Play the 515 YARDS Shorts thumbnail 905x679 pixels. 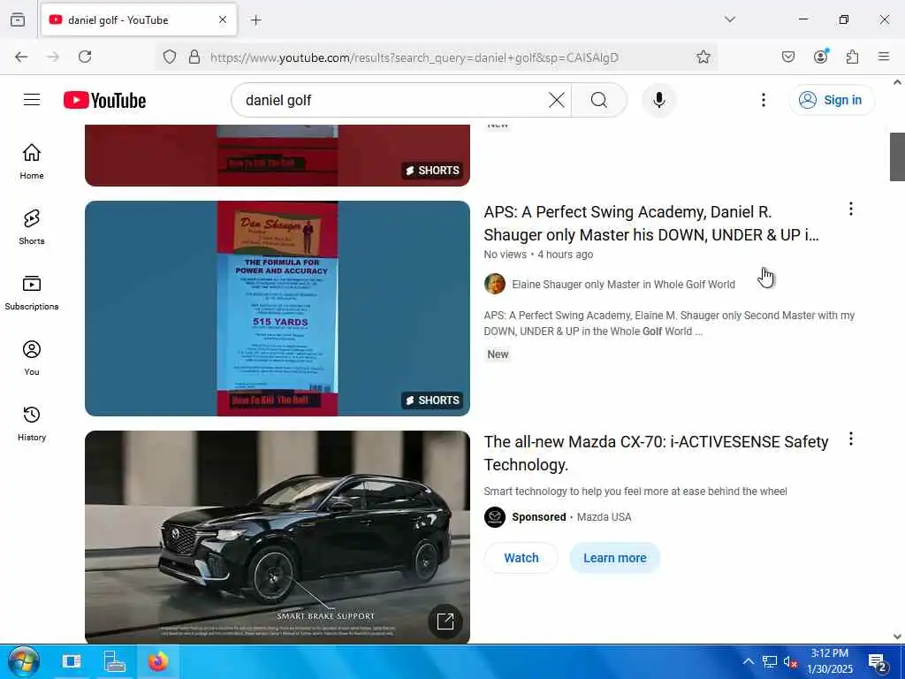pyautogui.click(x=278, y=309)
